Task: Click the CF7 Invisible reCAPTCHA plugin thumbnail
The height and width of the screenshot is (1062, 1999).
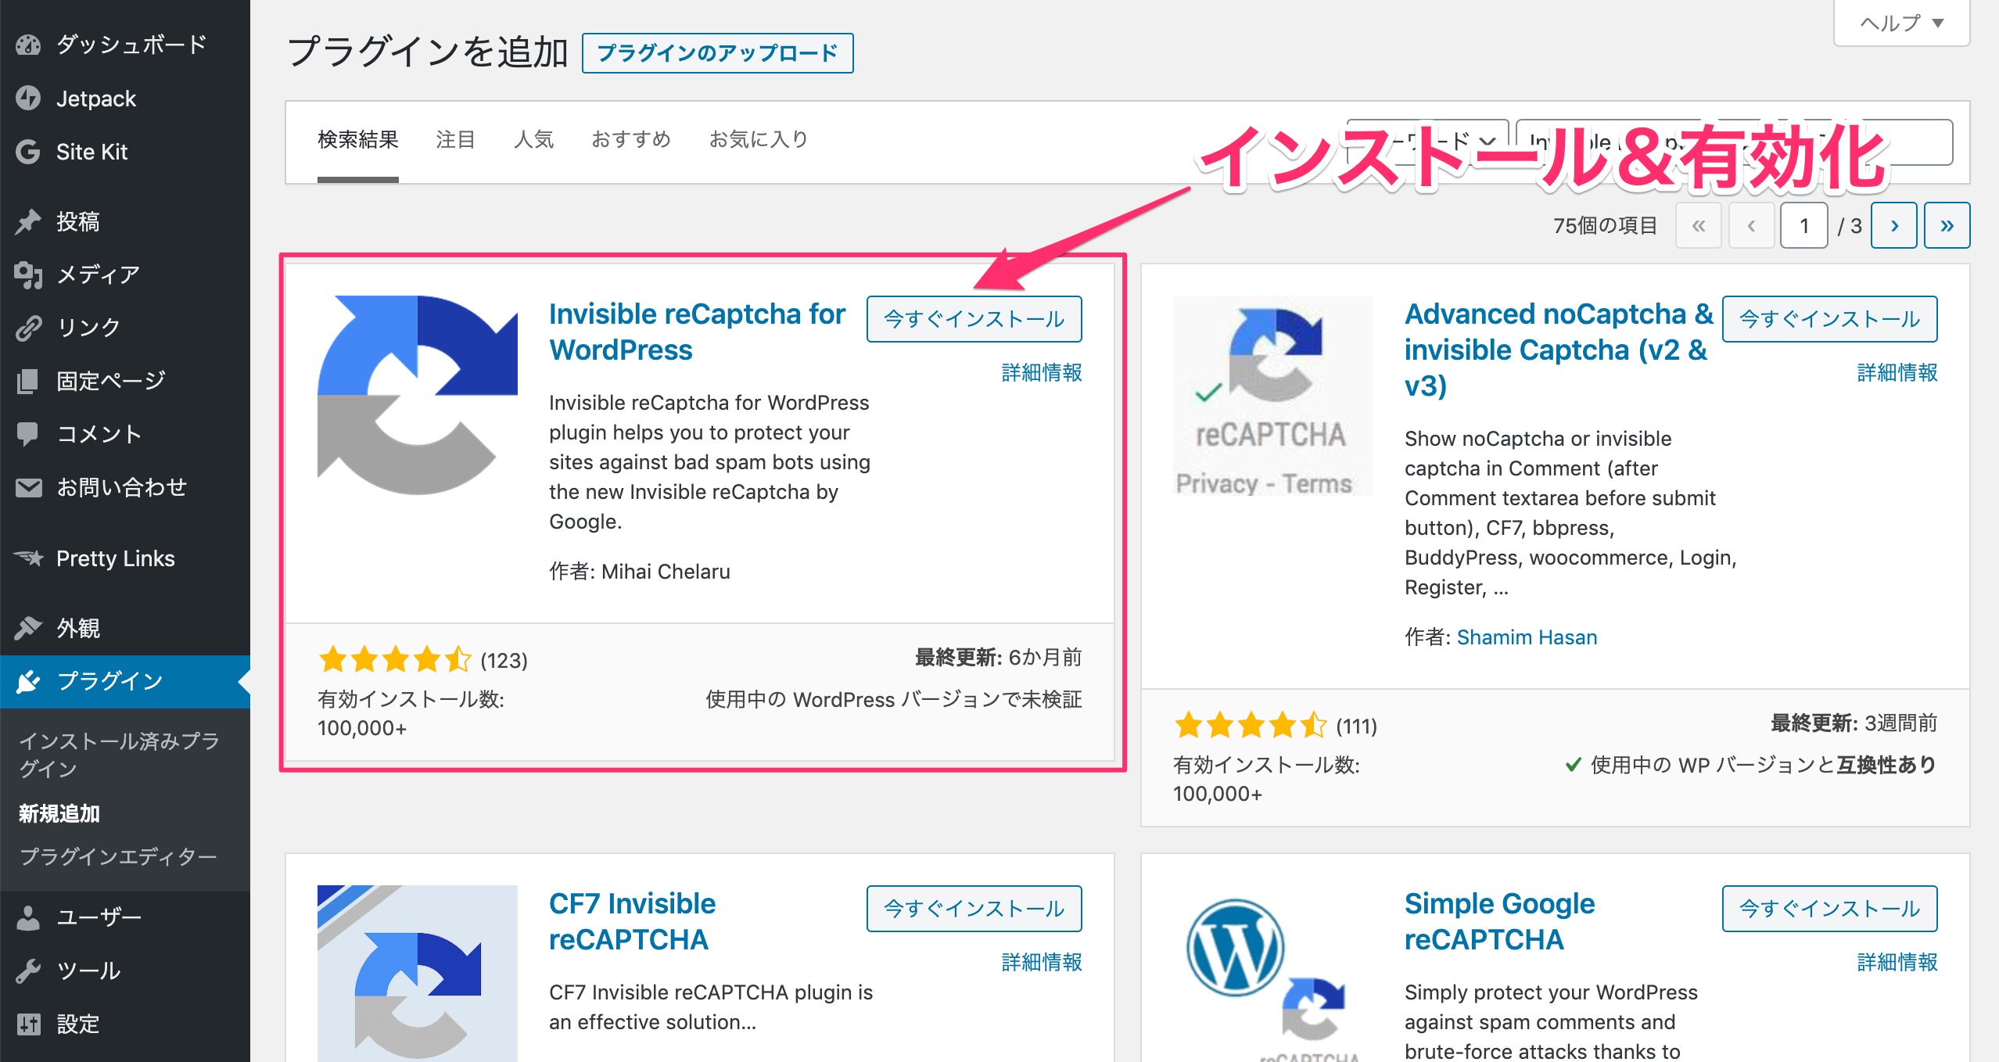Action: 418,973
